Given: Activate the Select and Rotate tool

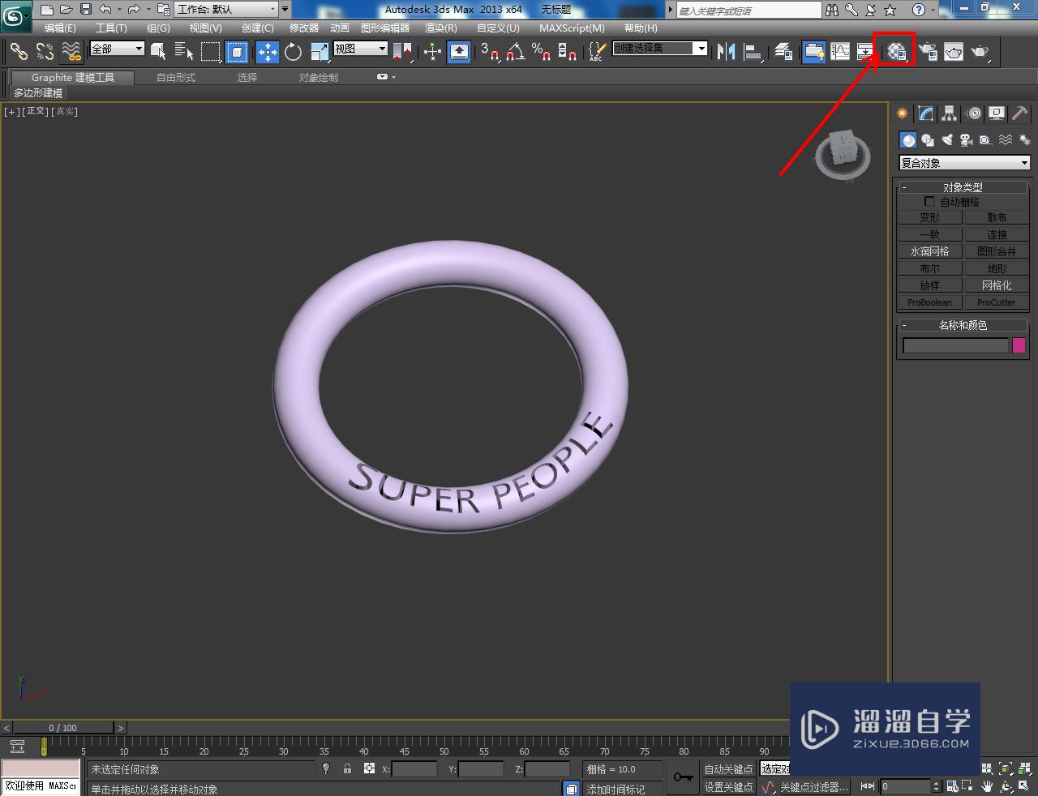Looking at the screenshot, I should (293, 51).
